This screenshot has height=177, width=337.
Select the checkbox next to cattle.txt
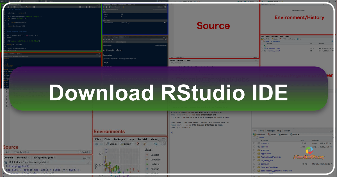[x=254, y=164]
